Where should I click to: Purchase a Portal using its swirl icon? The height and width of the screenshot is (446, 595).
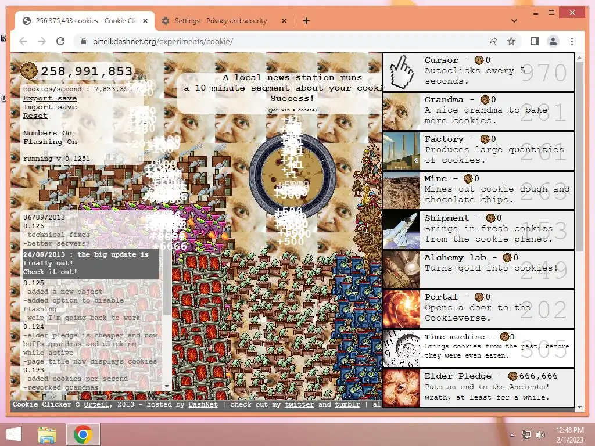point(402,309)
